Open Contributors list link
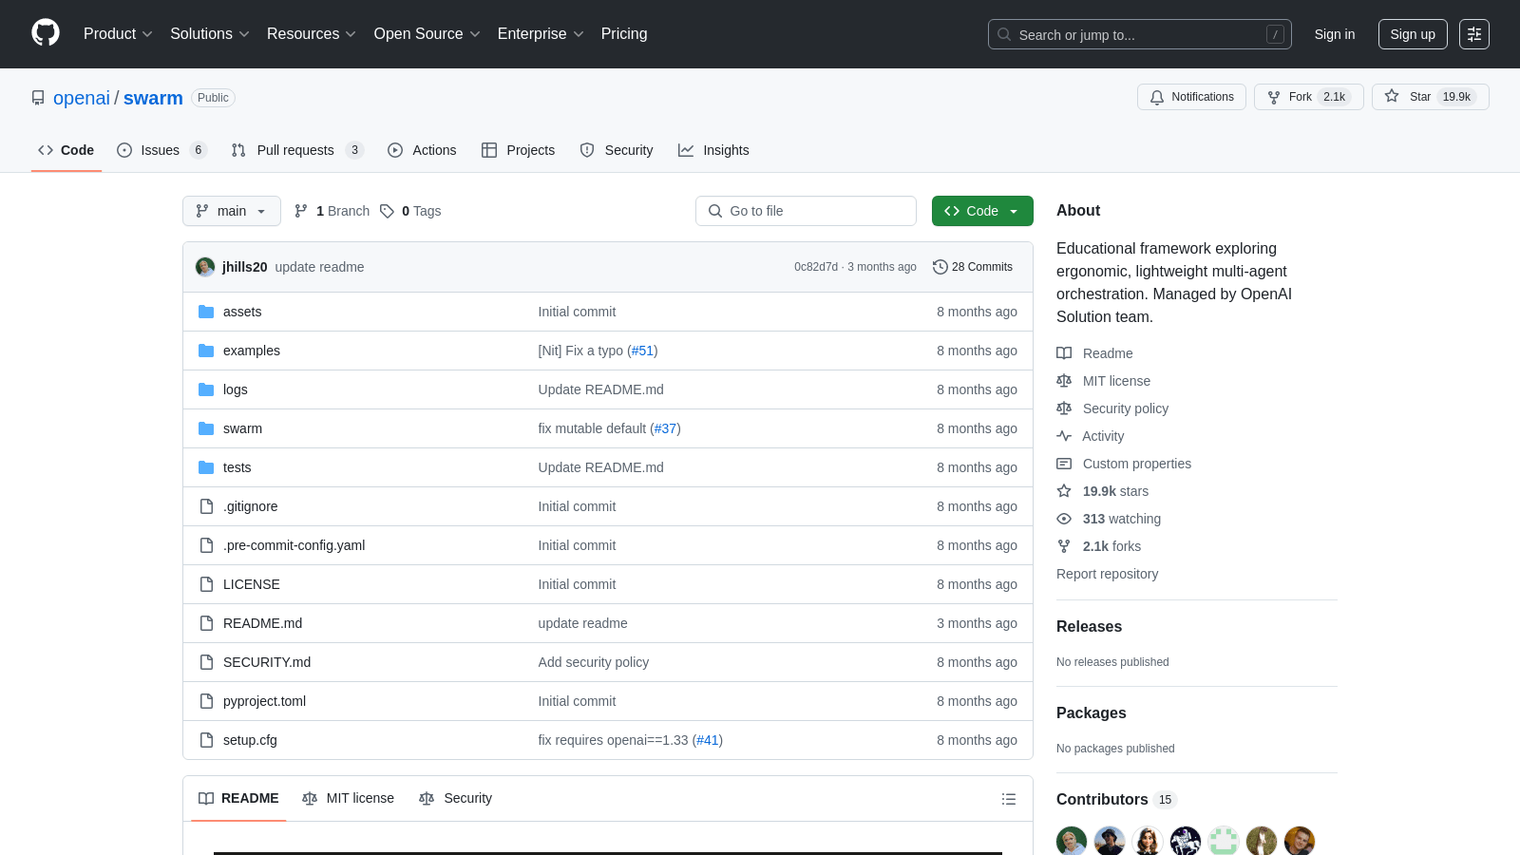Image resolution: width=1520 pixels, height=855 pixels. [x=1116, y=800]
